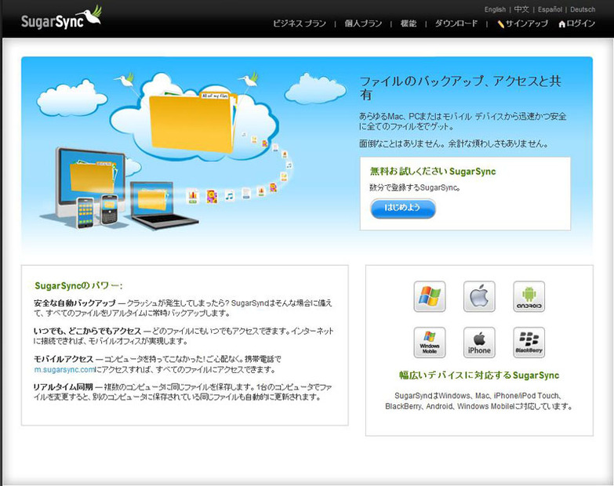
Task: Click the SugarSync hummingbird logo
Action: coord(61,18)
